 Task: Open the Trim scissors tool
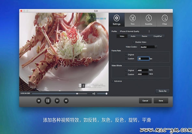pos(133,20)
